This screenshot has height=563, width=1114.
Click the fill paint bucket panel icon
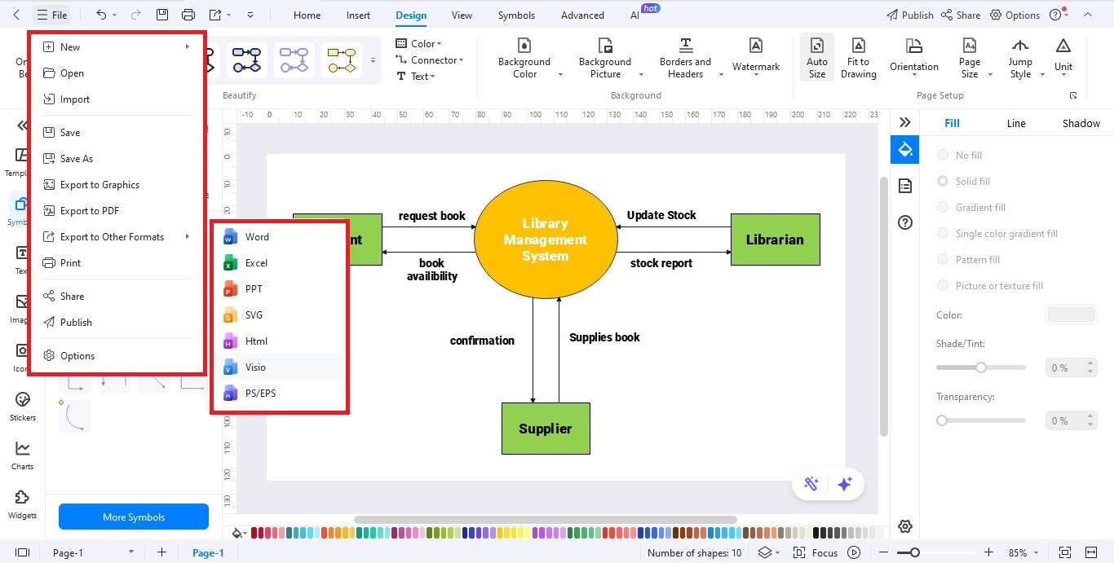[904, 150]
